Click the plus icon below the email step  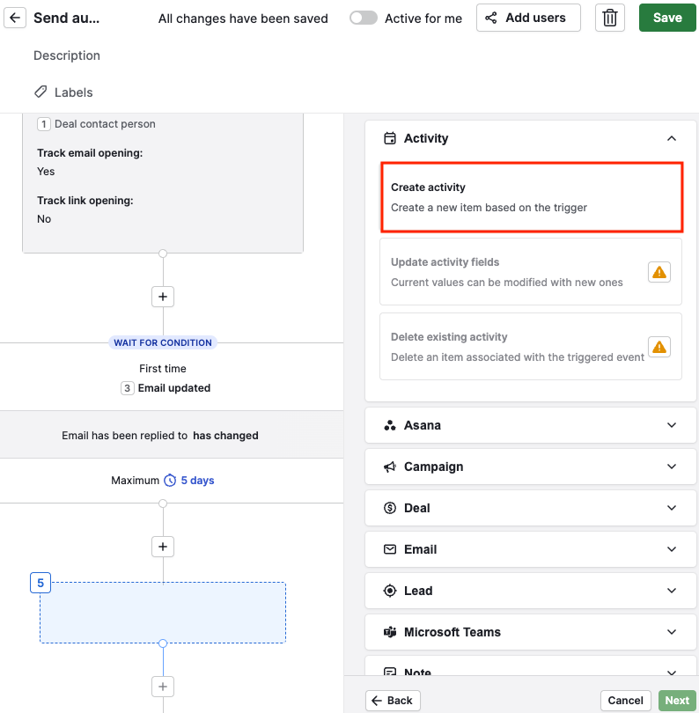point(163,297)
